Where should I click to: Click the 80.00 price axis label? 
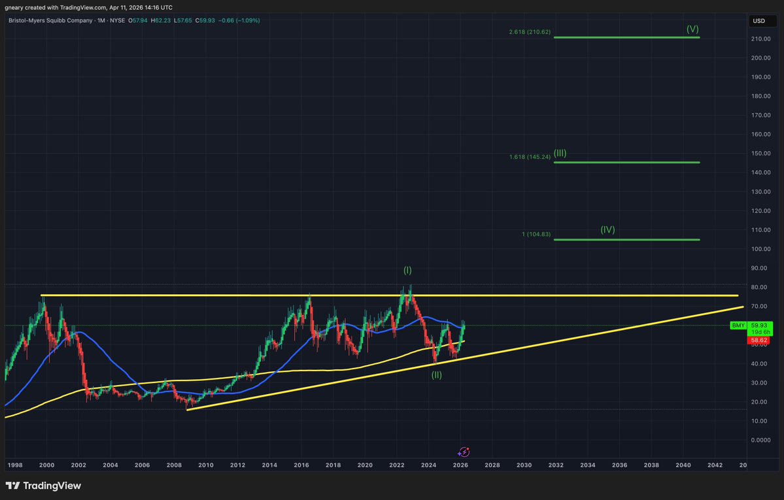(x=760, y=288)
